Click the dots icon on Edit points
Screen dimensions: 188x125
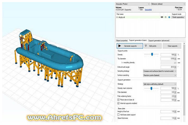pyautogui.click(x=146, y=46)
